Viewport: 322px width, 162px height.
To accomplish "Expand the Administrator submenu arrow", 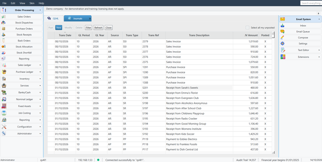I will coord(40,133).
